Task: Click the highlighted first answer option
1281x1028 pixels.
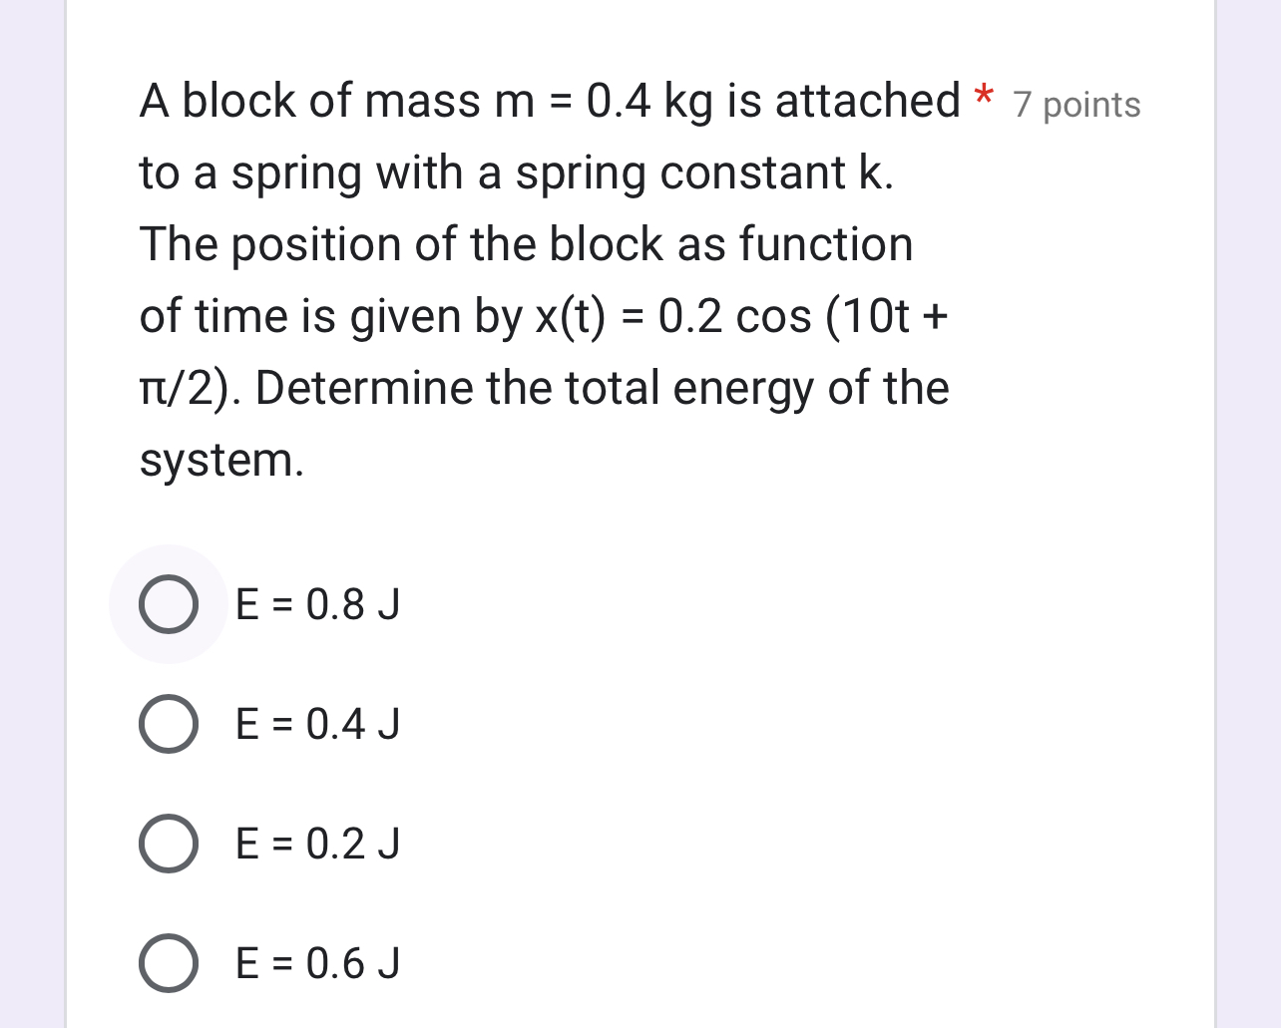Action: click(x=169, y=604)
